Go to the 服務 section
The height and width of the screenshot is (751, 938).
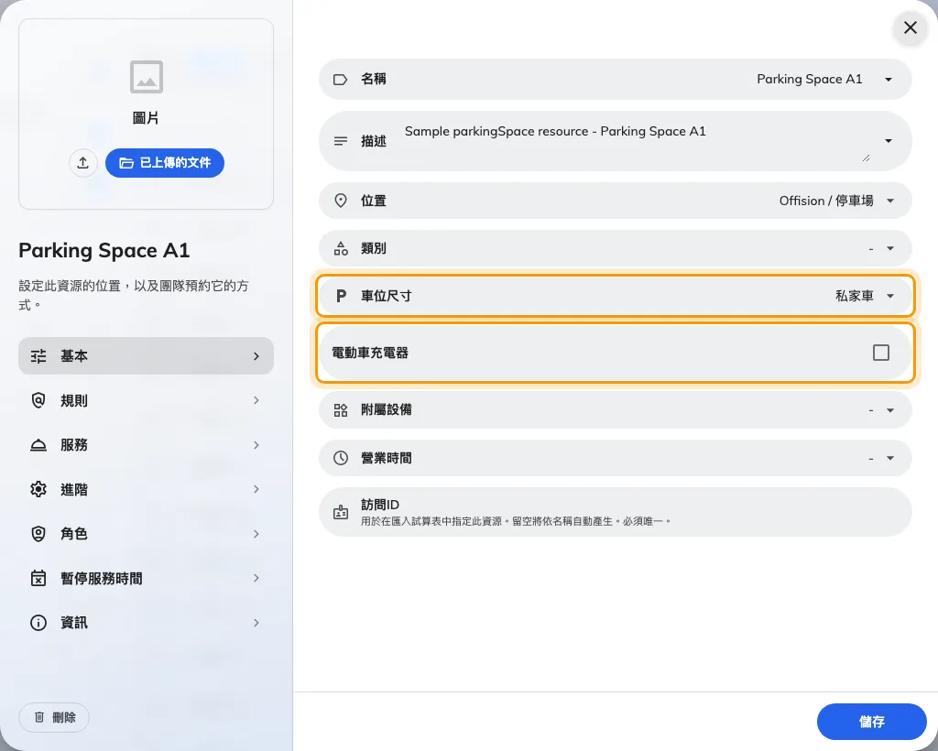coord(146,445)
